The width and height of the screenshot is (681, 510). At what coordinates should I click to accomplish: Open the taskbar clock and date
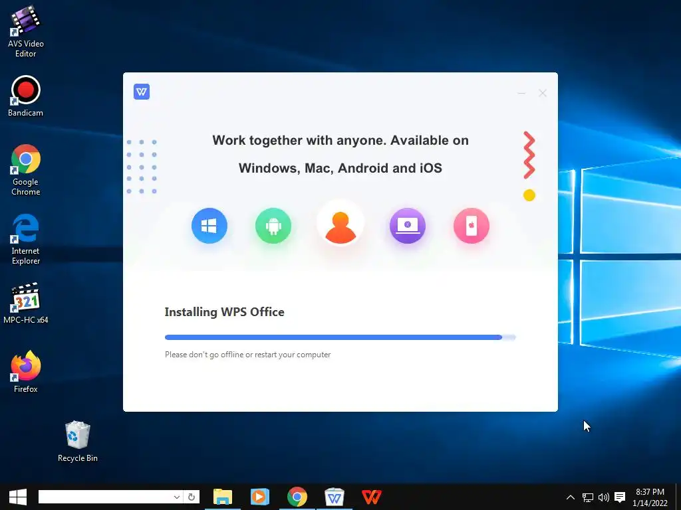[650, 497]
